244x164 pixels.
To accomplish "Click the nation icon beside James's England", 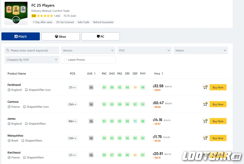I will click(x=9, y=124).
